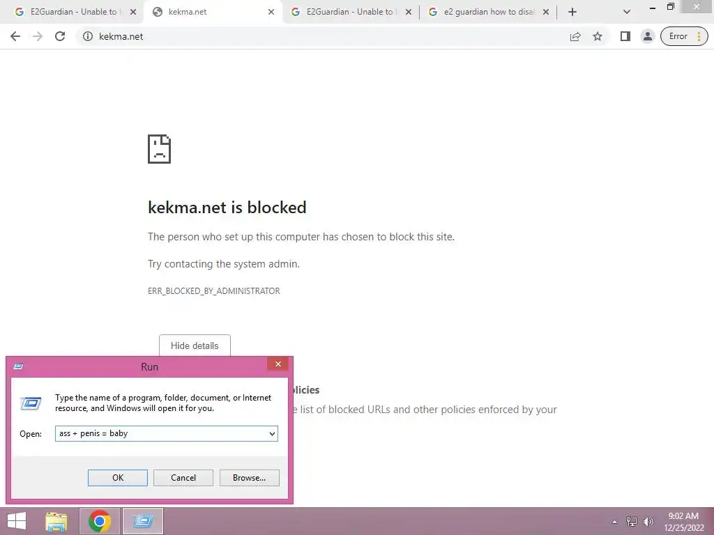Viewport: 714px width, 535px height.
Task: Click Cancel in the Run dialog
Action: point(183,478)
